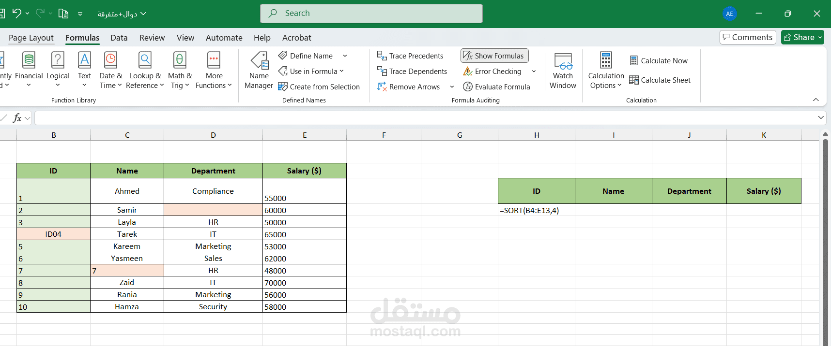Open Calculation Options
Image resolution: width=831 pixels, height=346 pixels.
(606, 71)
